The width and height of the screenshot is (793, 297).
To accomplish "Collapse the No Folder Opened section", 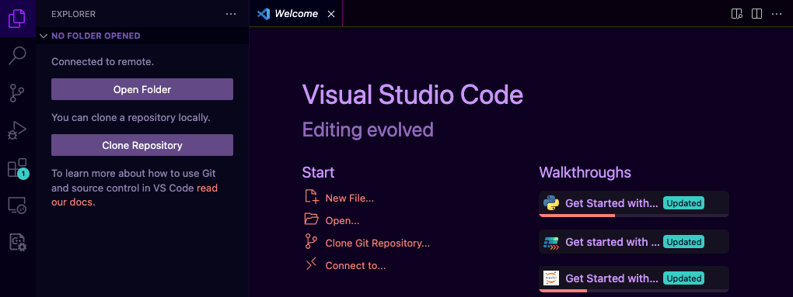I will [142, 36].
